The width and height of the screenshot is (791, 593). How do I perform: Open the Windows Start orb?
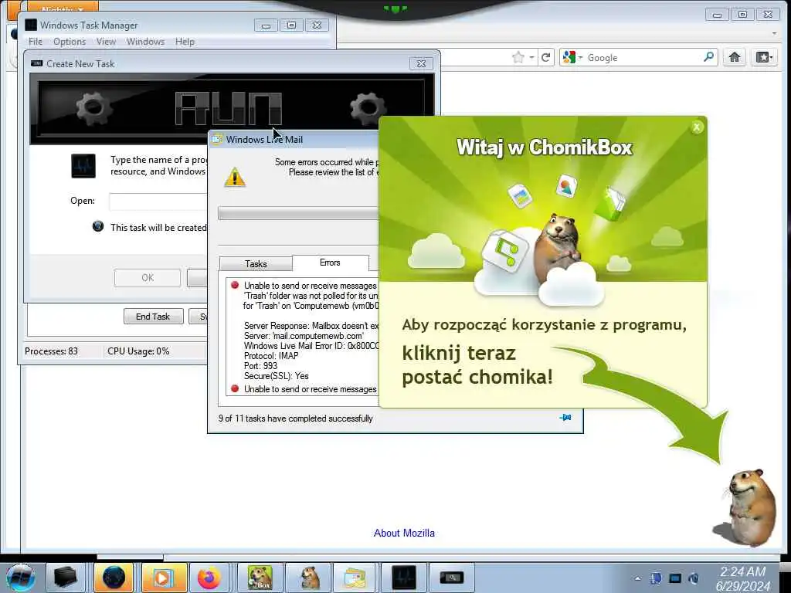pos(21,578)
